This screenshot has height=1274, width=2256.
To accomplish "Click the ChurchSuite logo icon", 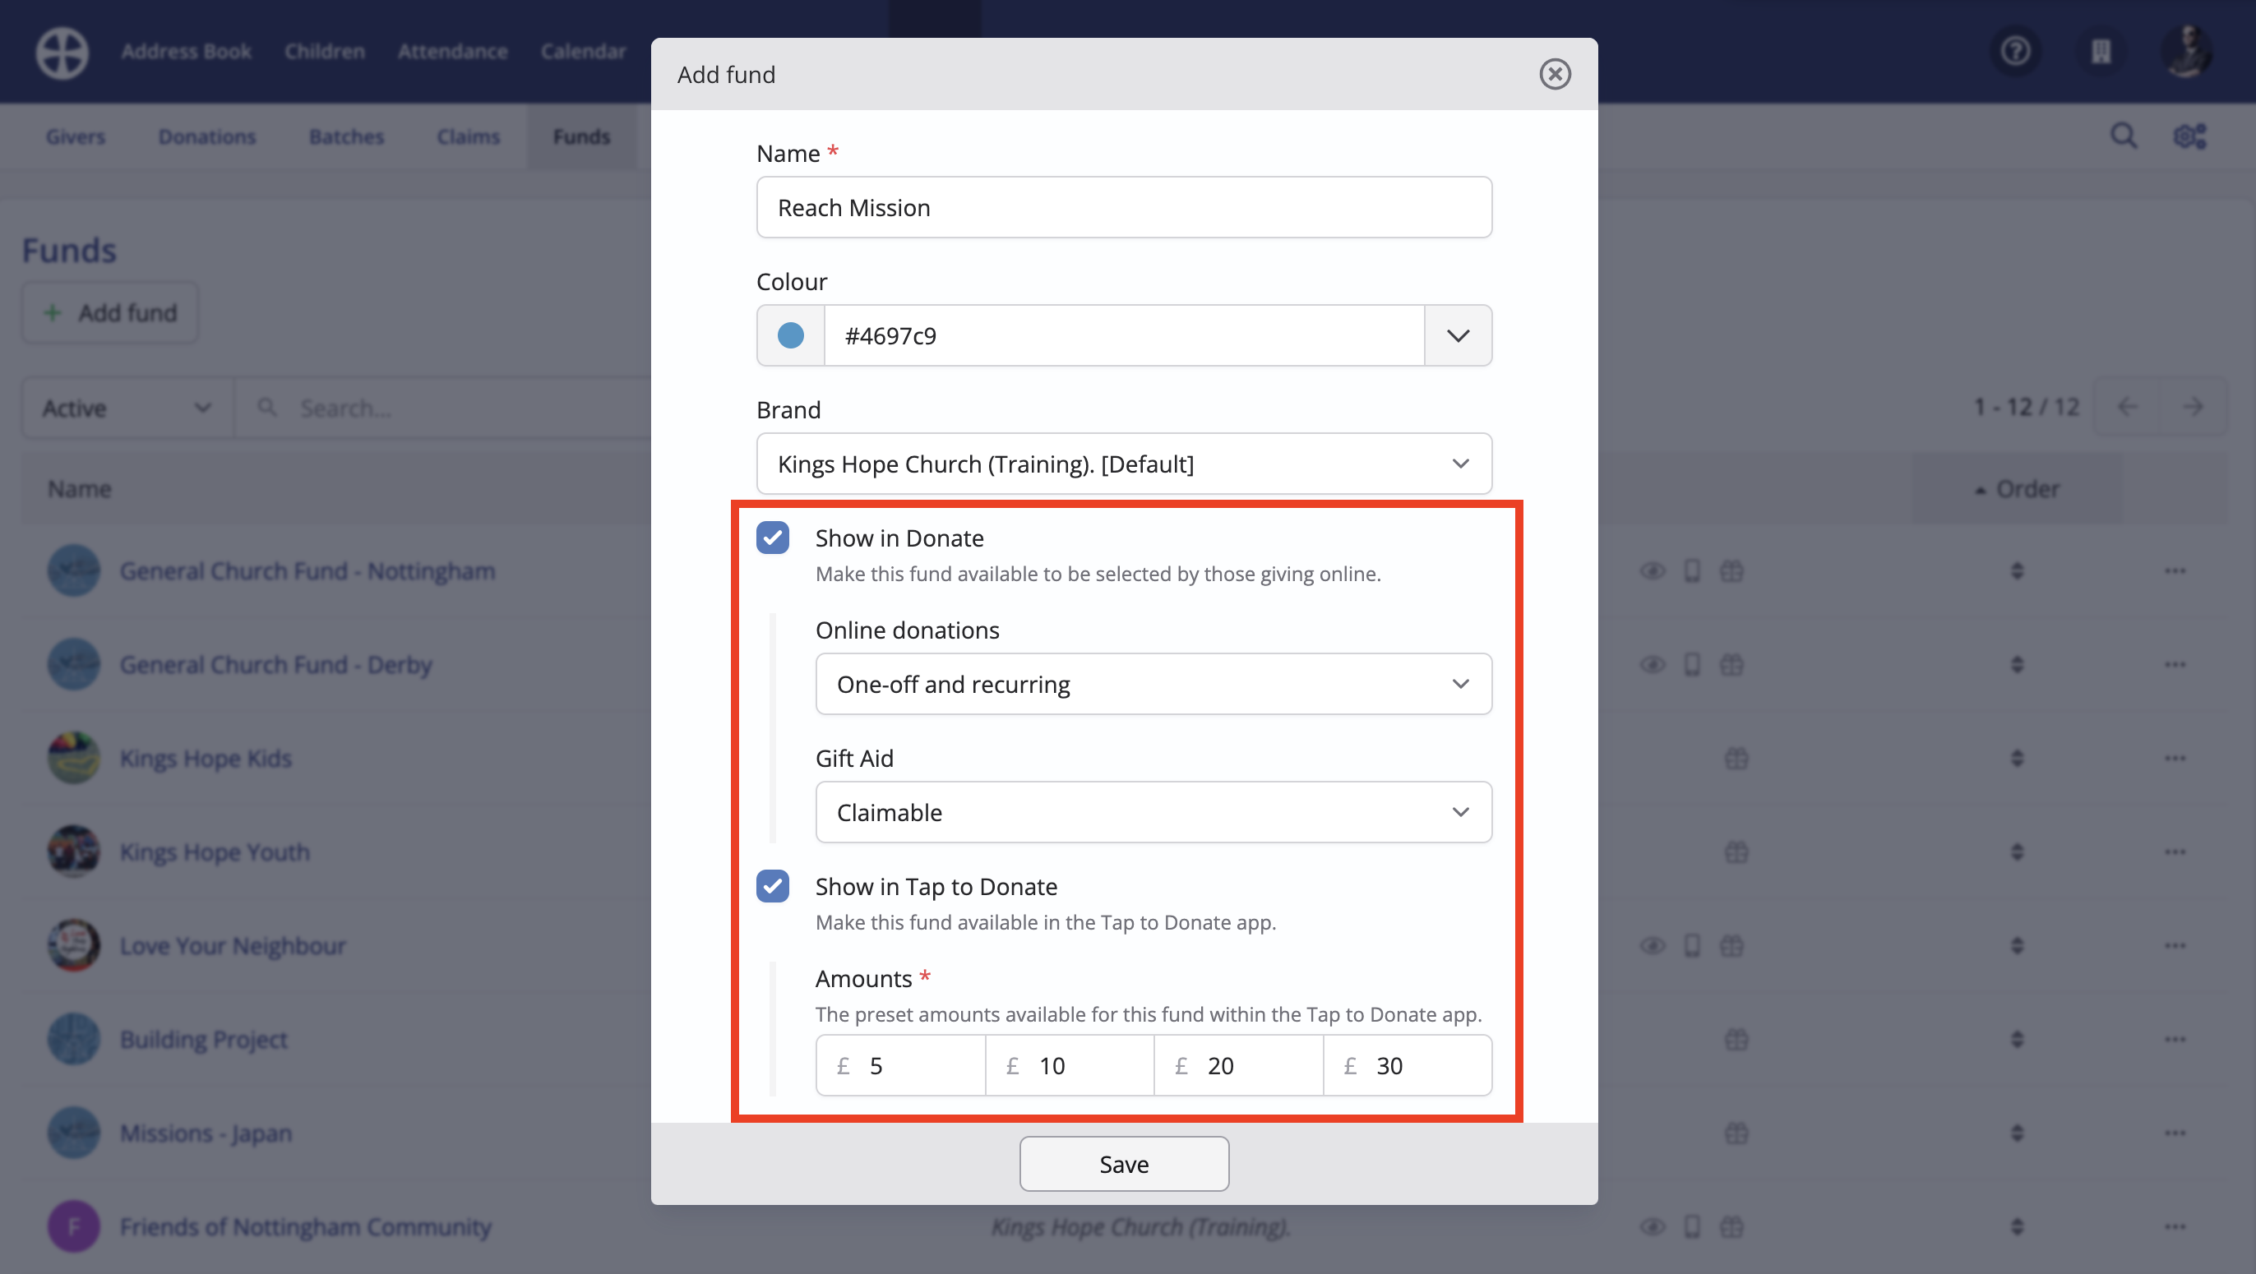I will pyautogui.click(x=62, y=52).
